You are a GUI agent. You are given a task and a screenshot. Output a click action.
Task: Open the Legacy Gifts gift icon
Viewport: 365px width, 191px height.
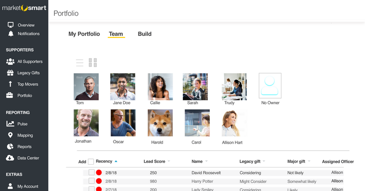10,73
